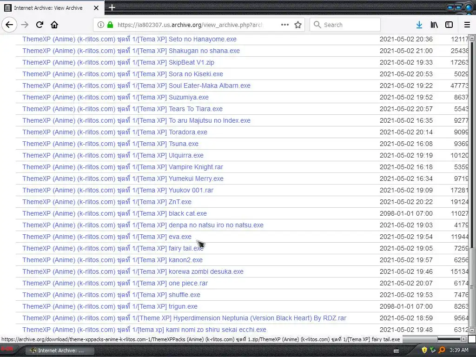Click the magnifier icon in Search box
The height and width of the screenshot is (357, 476).
pos(317,25)
